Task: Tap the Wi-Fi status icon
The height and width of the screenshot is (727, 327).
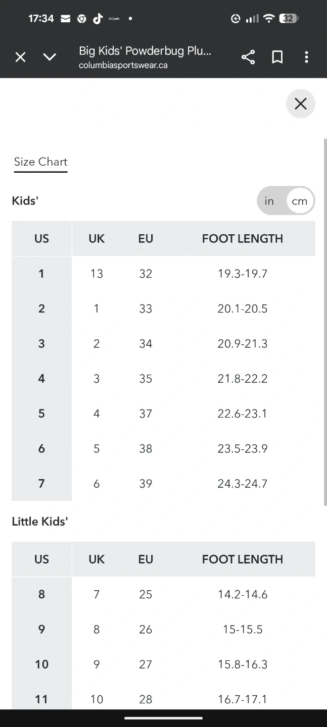Action: [x=269, y=19]
